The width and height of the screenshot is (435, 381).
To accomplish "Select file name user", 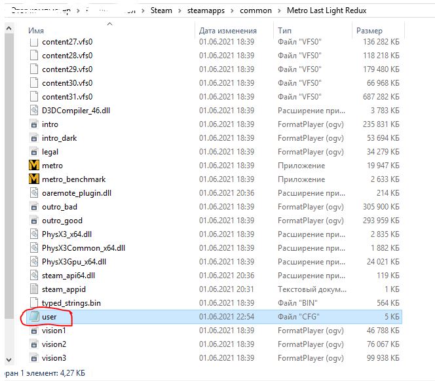I will tap(49, 317).
